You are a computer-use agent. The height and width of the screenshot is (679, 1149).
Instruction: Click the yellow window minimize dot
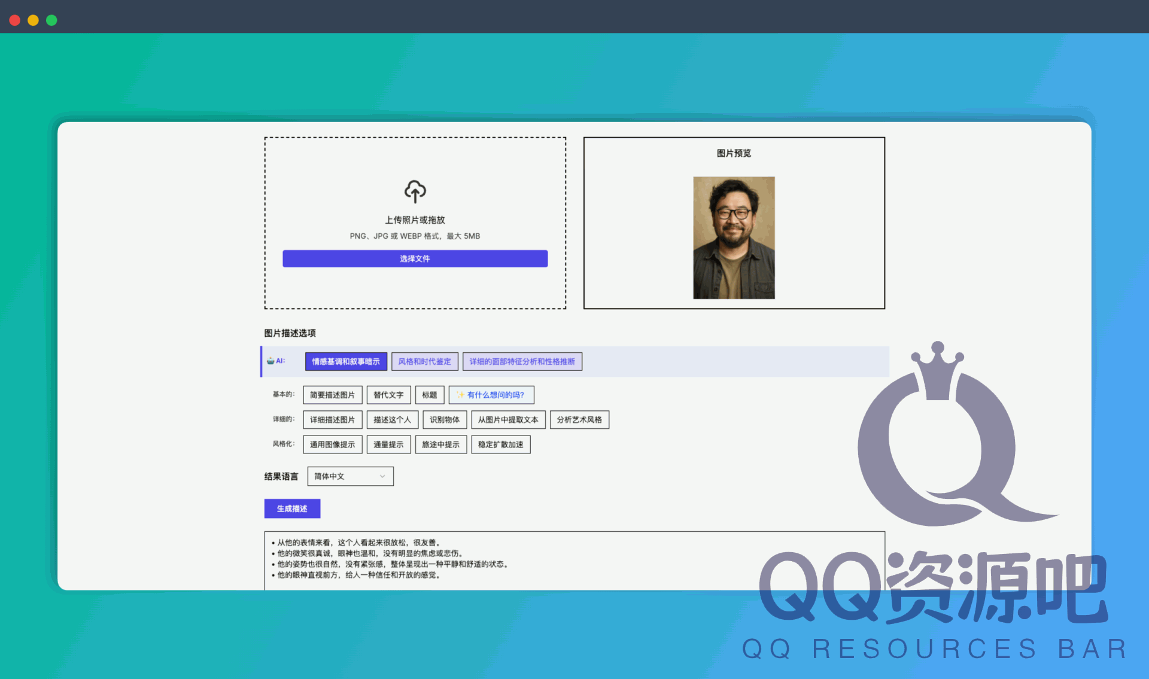(33, 20)
